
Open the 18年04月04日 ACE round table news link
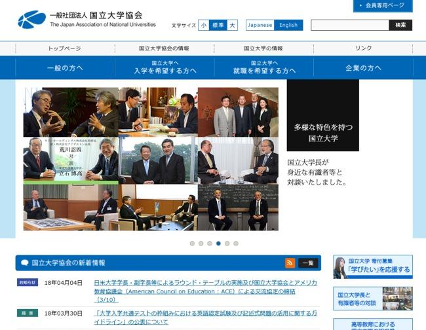pos(205,291)
